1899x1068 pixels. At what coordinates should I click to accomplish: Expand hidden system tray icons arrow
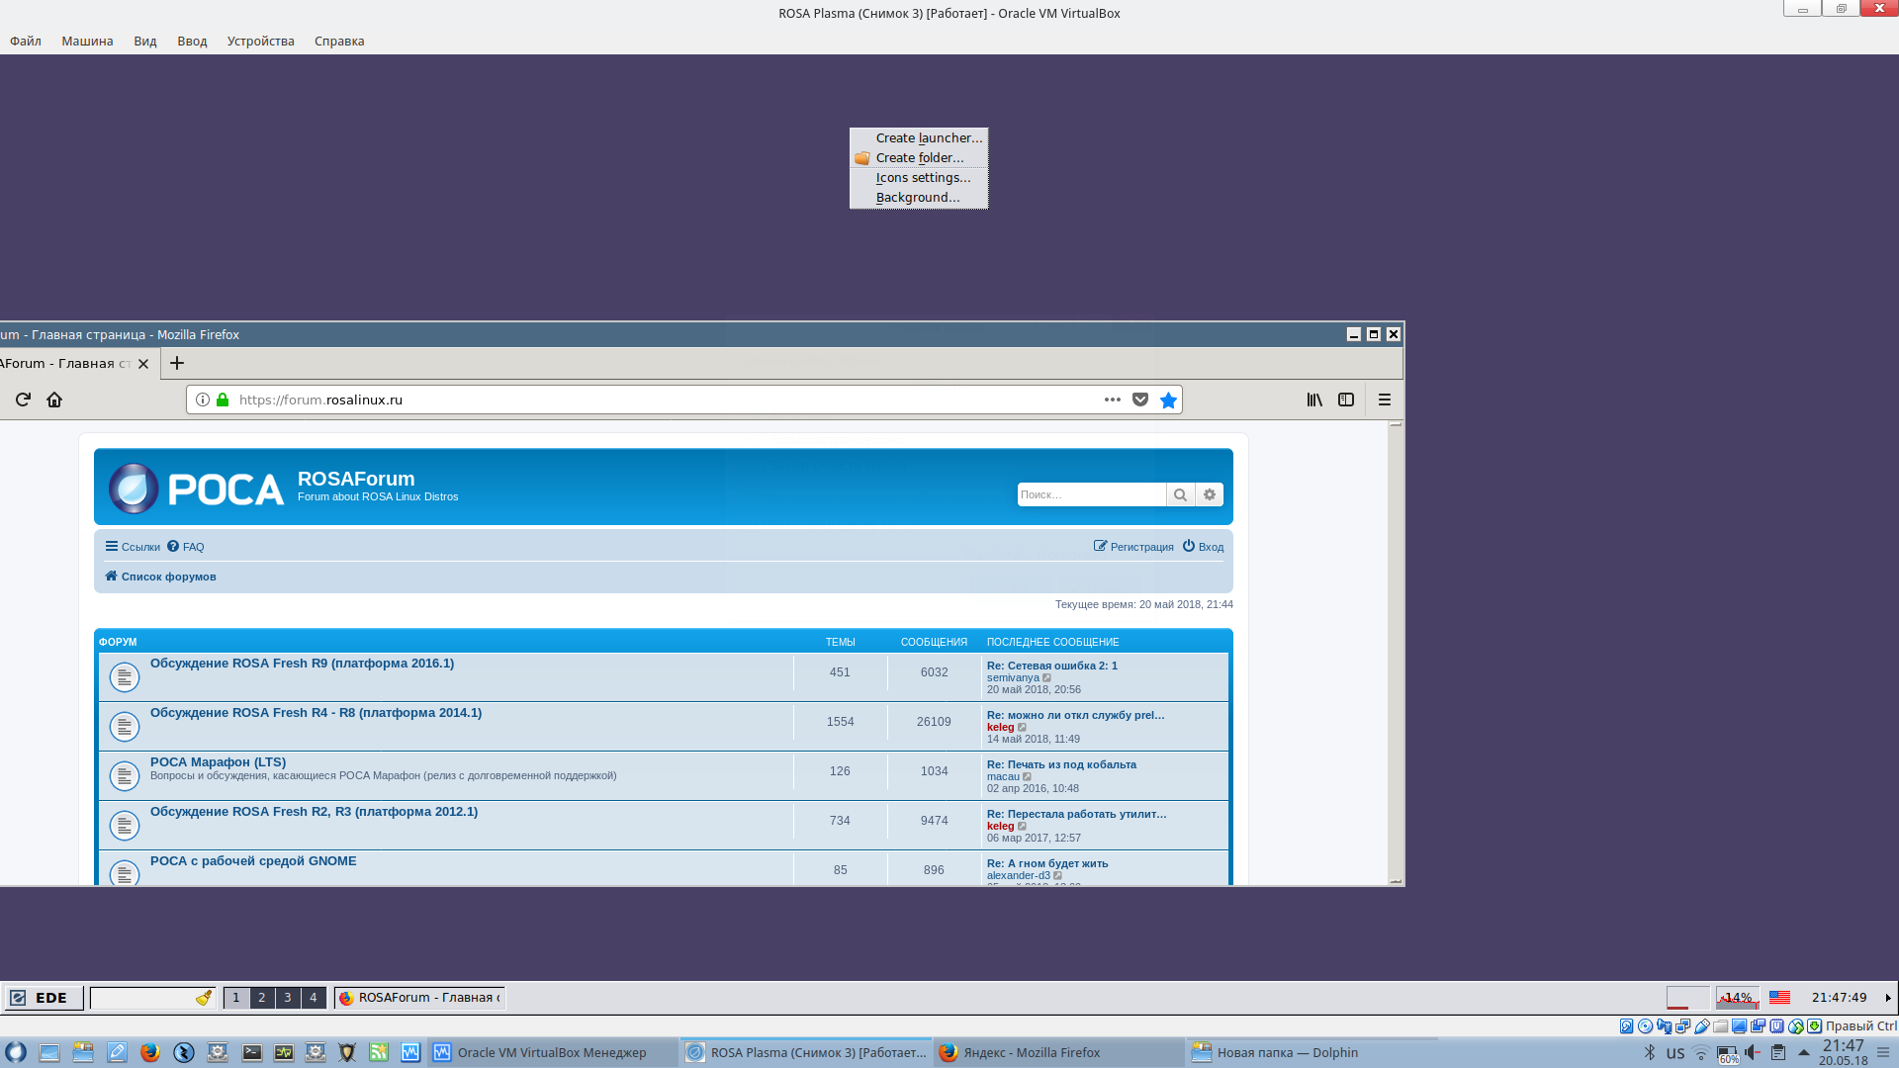tap(1804, 1053)
